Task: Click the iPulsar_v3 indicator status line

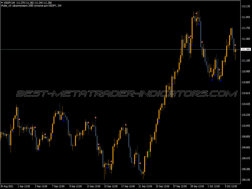Action: (31, 6)
